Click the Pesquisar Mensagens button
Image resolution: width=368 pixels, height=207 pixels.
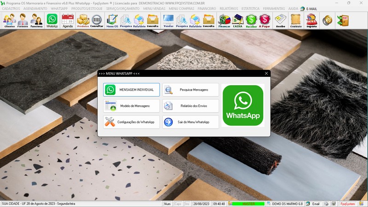(x=190, y=90)
